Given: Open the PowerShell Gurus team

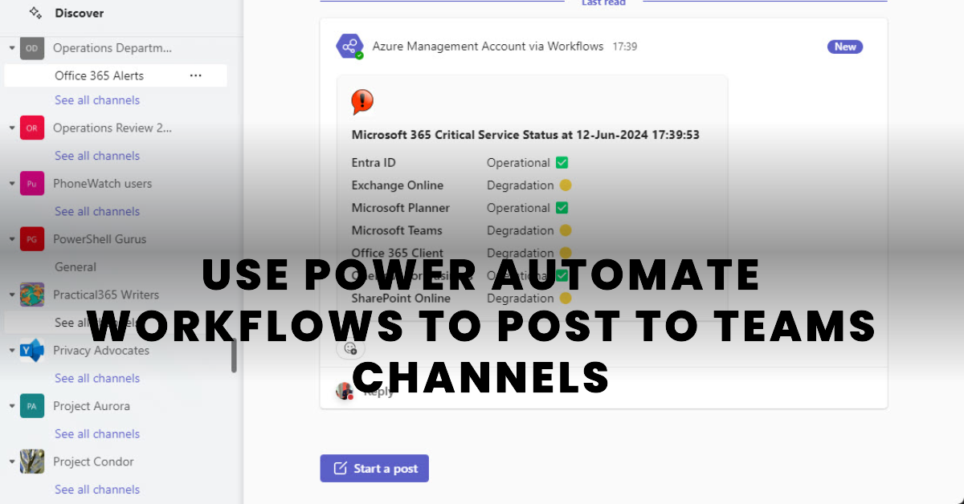Looking at the screenshot, I should 100,239.
